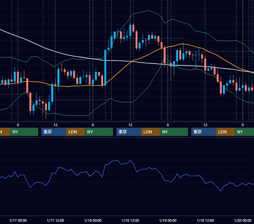Click hour label 0 above 1/18 00:00
254x224 pixels.
pyautogui.click(x=93, y=125)
